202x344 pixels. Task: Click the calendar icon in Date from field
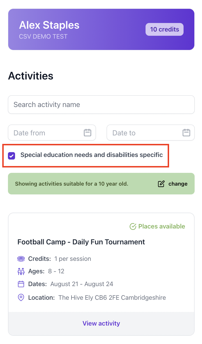pos(87,133)
